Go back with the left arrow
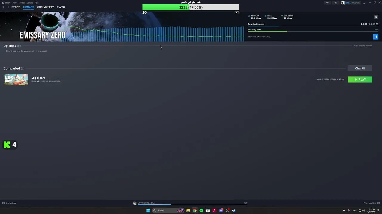382x214 pixels. [x=3, y=7]
